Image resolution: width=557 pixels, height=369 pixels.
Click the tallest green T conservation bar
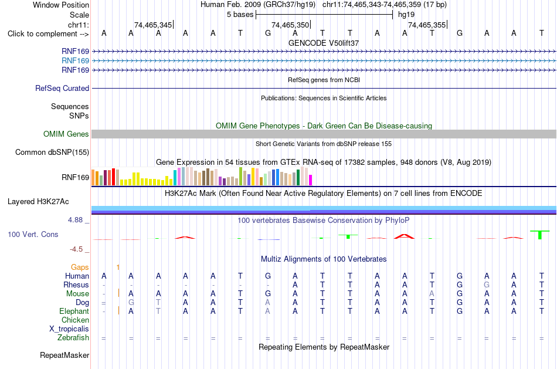(540, 235)
